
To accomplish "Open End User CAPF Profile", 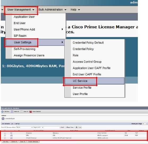I will (x=87, y=74).
